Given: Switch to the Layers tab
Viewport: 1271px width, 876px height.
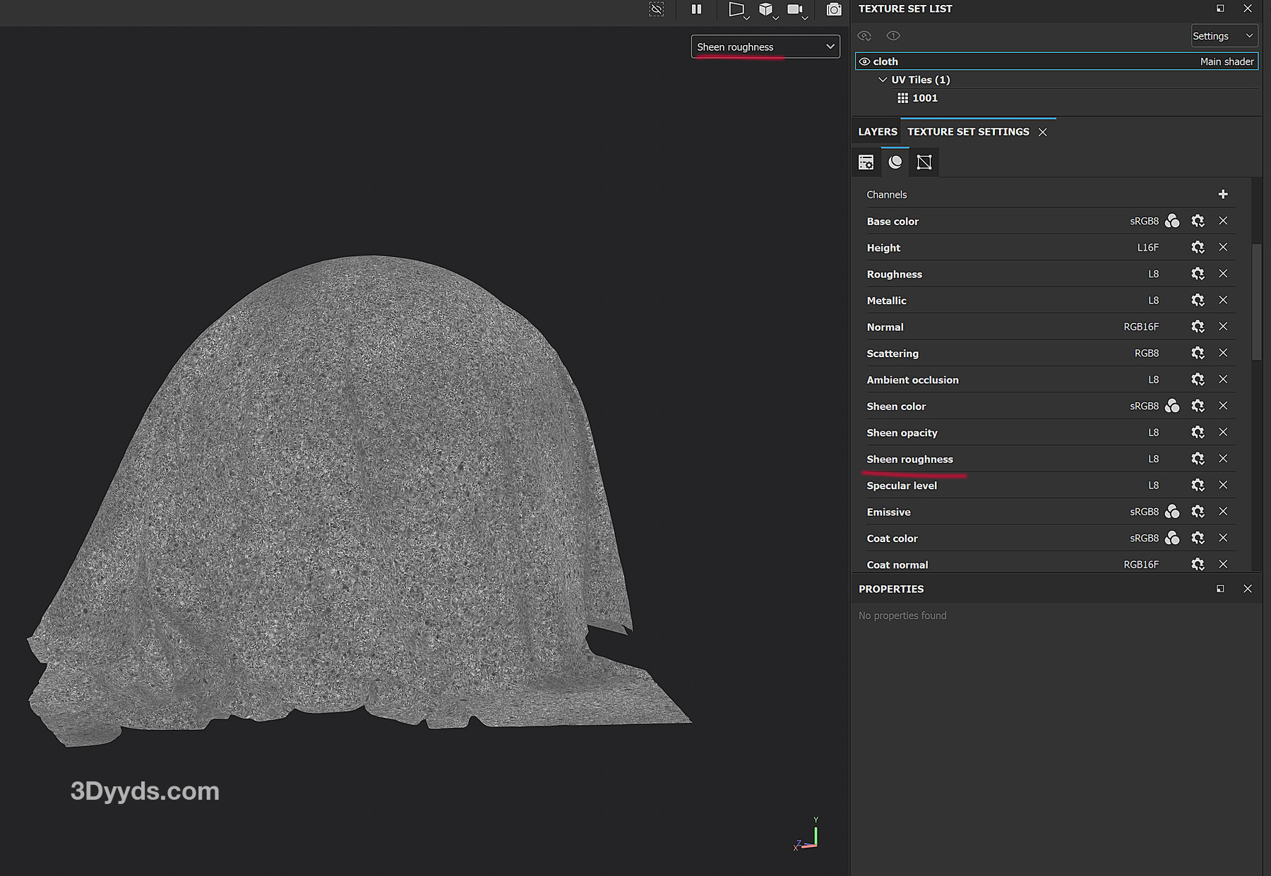Looking at the screenshot, I should (x=877, y=132).
